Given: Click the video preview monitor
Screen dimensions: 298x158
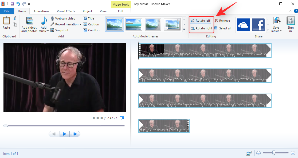Looking at the screenshot, I should [x=65, y=78].
